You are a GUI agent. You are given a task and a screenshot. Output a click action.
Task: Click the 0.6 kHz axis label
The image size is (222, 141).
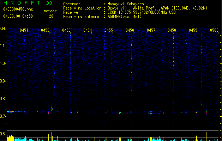3,134
